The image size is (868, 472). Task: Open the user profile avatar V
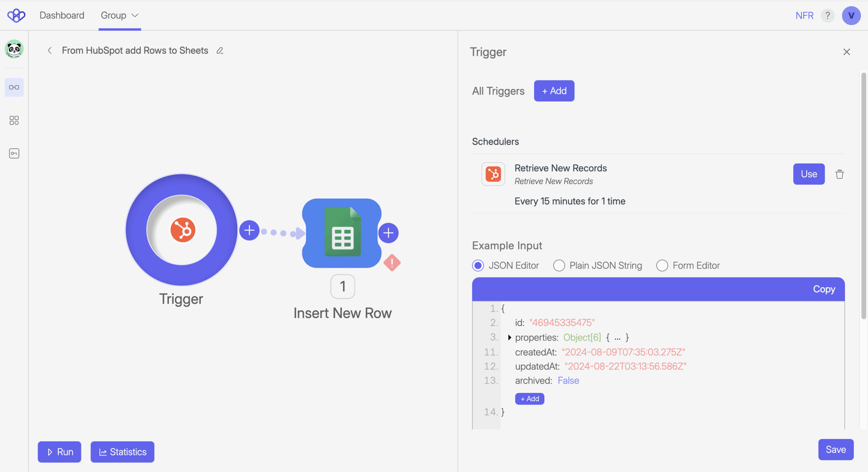click(851, 16)
